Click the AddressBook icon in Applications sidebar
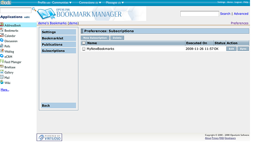The height and width of the screenshot is (146, 254). pos(2,25)
